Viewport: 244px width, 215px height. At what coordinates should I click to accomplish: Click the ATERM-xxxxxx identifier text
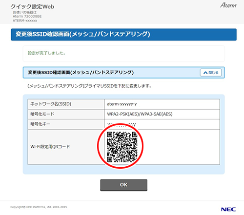25,20
